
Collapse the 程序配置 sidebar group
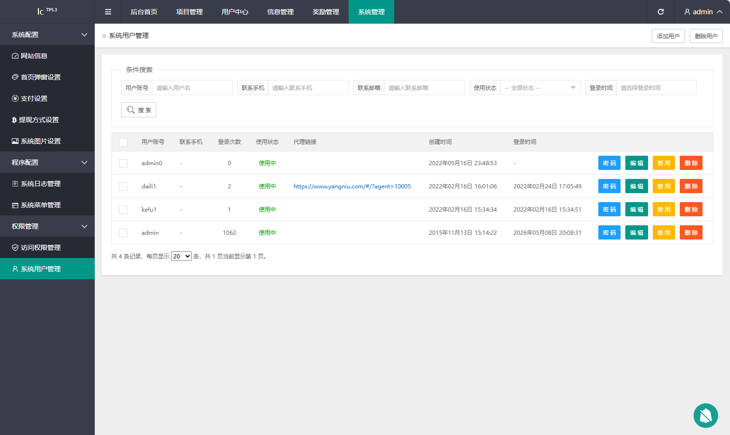tap(47, 162)
